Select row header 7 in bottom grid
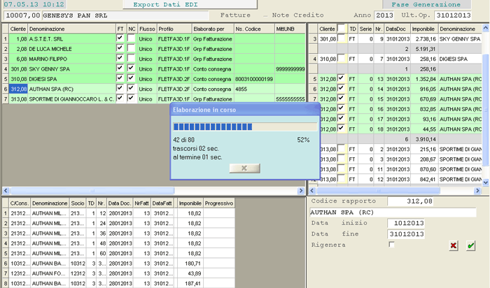The height and width of the screenshot is (288, 490). pyautogui.click(x=6, y=273)
